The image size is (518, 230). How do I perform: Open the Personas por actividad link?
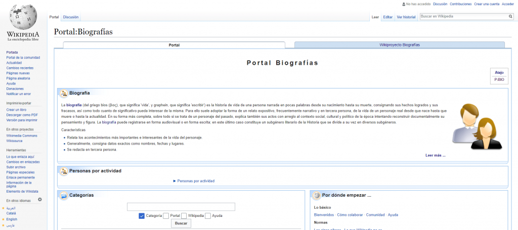(x=196, y=181)
